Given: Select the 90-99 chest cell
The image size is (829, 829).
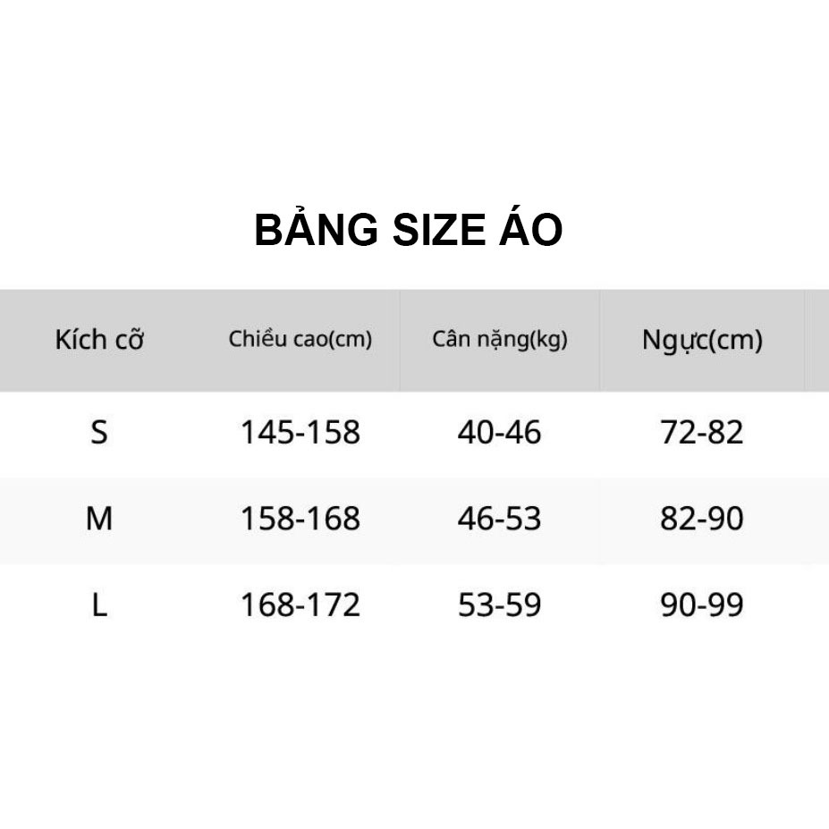Looking at the screenshot, I should coord(702,605).
